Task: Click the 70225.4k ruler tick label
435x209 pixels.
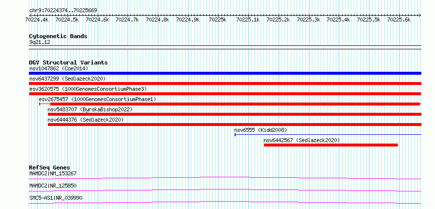Action: click(x=338, y=20)
